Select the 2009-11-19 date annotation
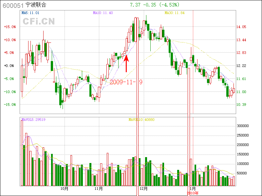Viewport: 262px width, 196px height. 126,82
